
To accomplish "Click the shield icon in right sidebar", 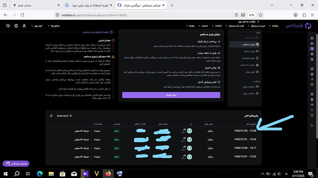I will [312, 99].
